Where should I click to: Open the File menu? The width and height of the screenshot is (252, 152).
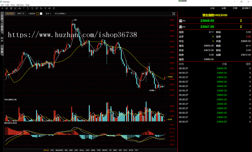click(2, 5)
